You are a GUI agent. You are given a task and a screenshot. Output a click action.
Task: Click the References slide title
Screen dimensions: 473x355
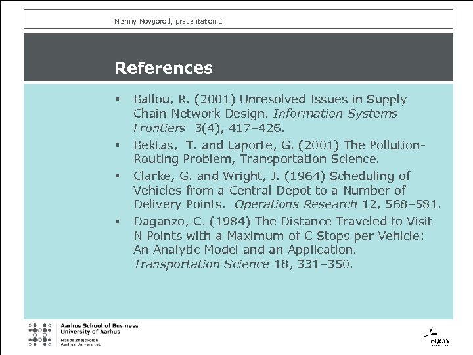click(164, 68)
